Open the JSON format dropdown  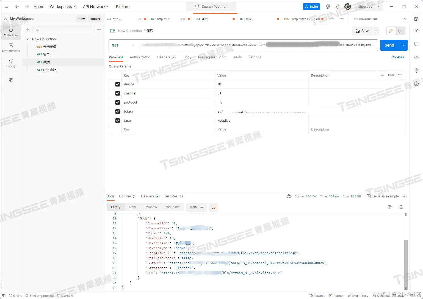tap(196, 207)
